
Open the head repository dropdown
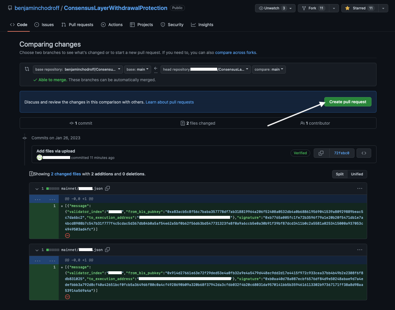(206, 70)
